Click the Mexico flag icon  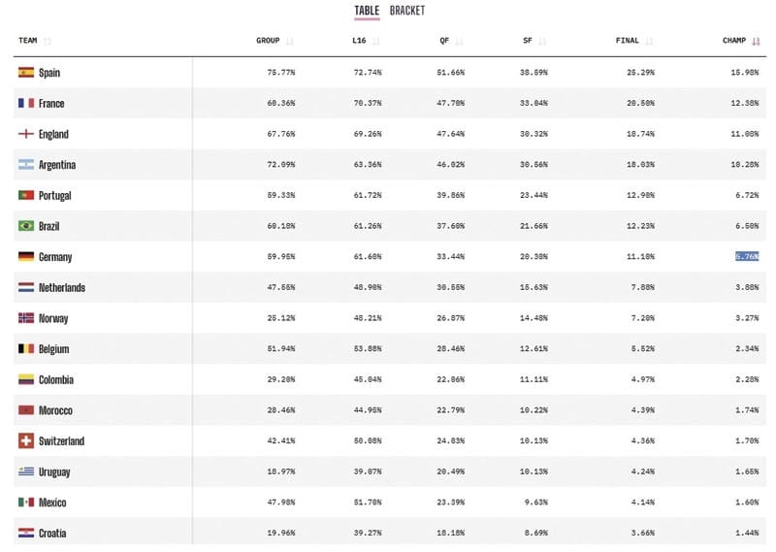tap(26, 503)
